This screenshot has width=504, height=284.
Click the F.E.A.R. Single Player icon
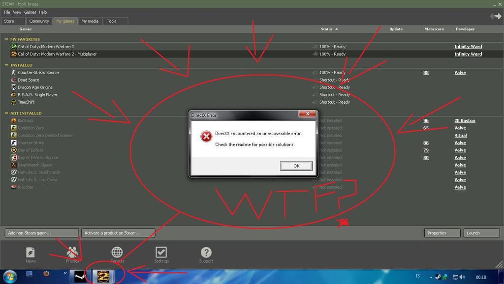pyautogui.click(x=13, y=95)
